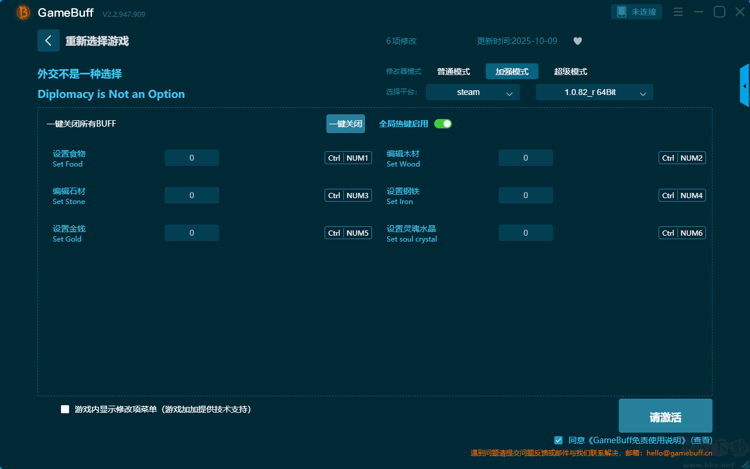Open the hamburger menu icon
750x469 pixels.
(678, 12)
